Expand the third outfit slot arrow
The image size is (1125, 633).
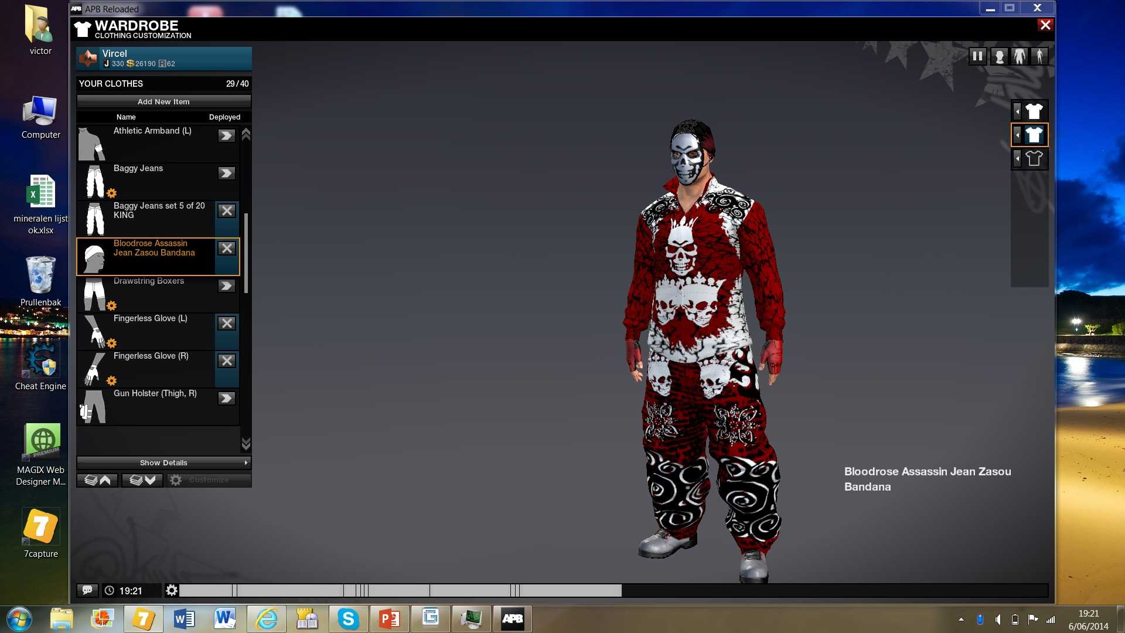tap(1017, 158)
